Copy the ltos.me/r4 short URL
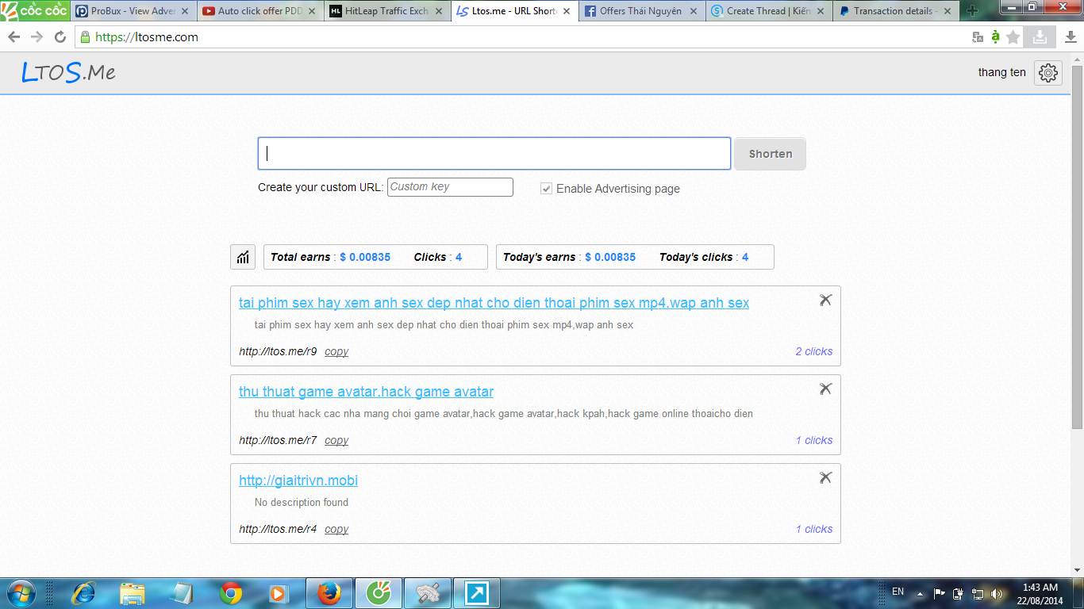Image resolution: width=1084 pixels, height=609 pixels. [x=336, y=529]
